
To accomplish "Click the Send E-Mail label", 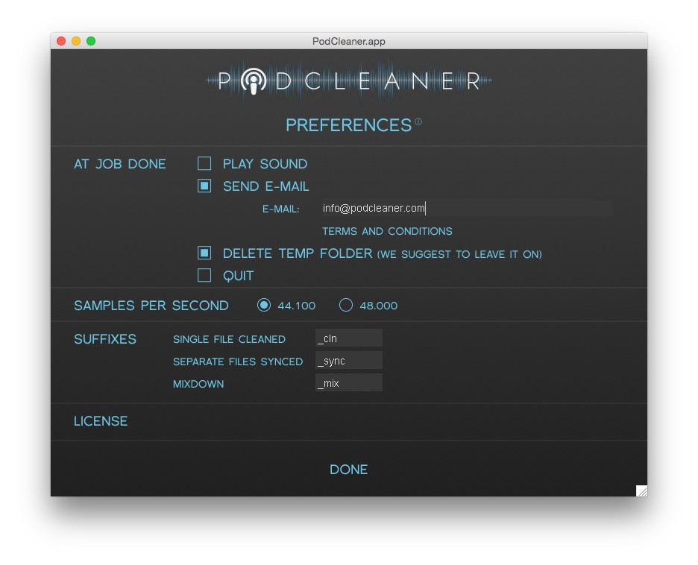I will 265,186.
